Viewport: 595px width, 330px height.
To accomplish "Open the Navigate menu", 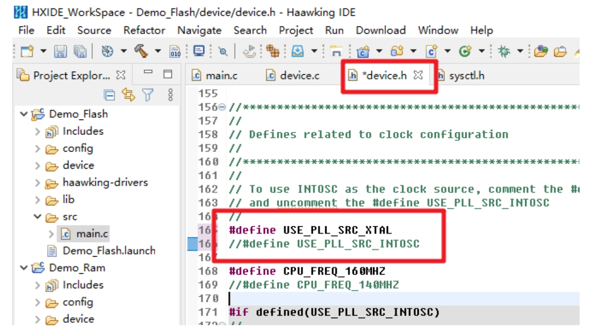I will [x=200, y=30].
